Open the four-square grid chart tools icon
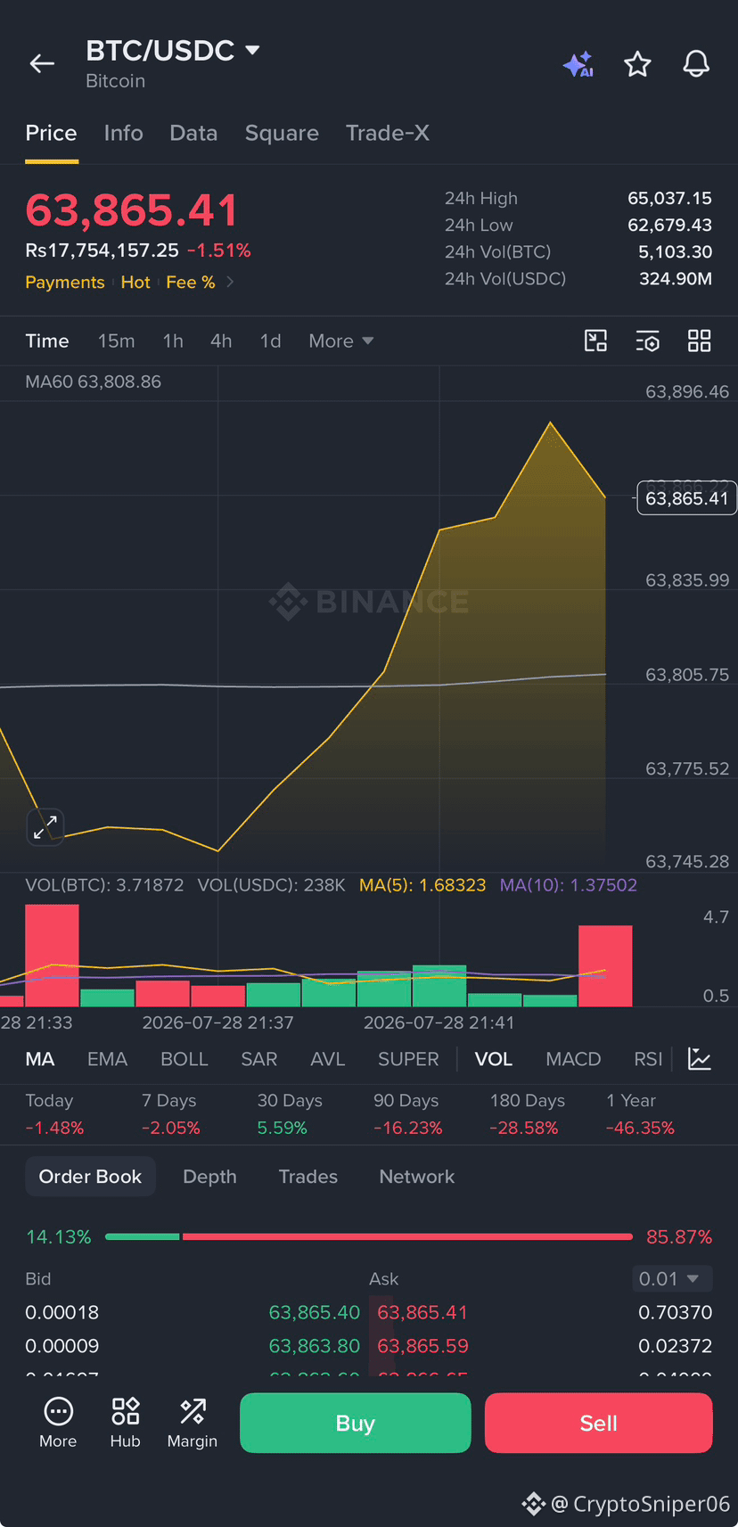The image size is (738, 1527). pos(700,341)
